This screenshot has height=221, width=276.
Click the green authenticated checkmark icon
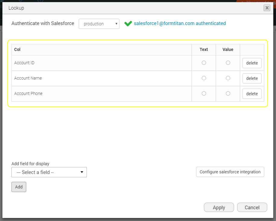tap(128, 24)
